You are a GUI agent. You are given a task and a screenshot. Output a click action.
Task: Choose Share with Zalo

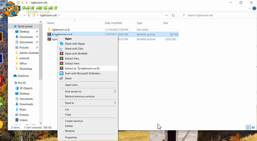coord(74,49)
